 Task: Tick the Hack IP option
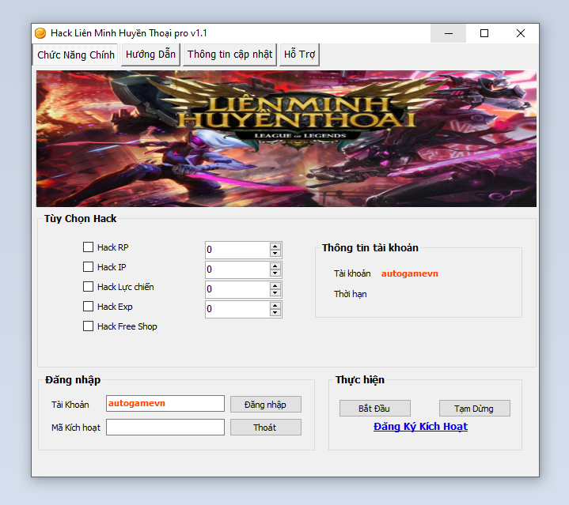pos(89,267)
